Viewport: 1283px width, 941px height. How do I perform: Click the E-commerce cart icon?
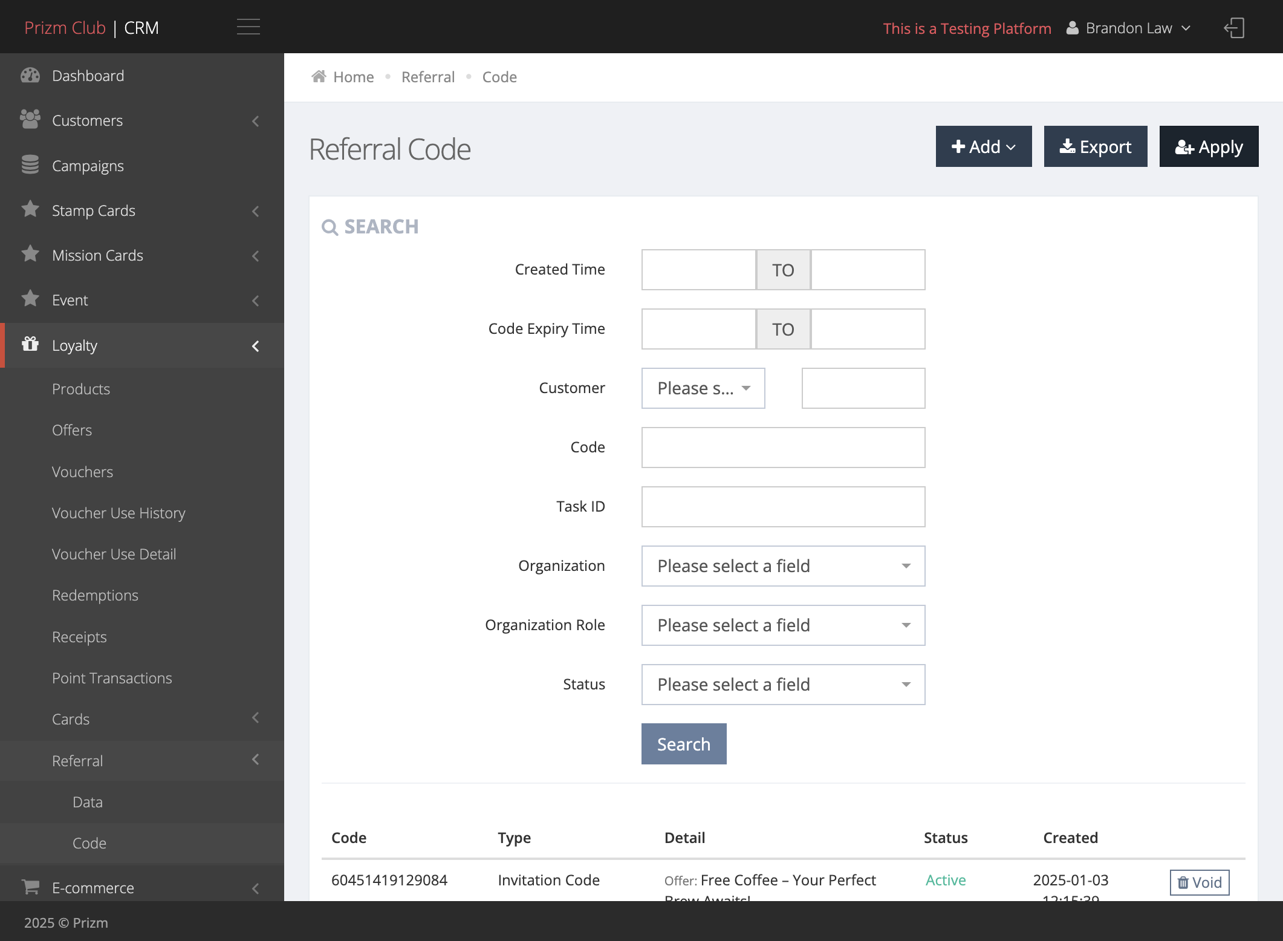tap(30, 887)
